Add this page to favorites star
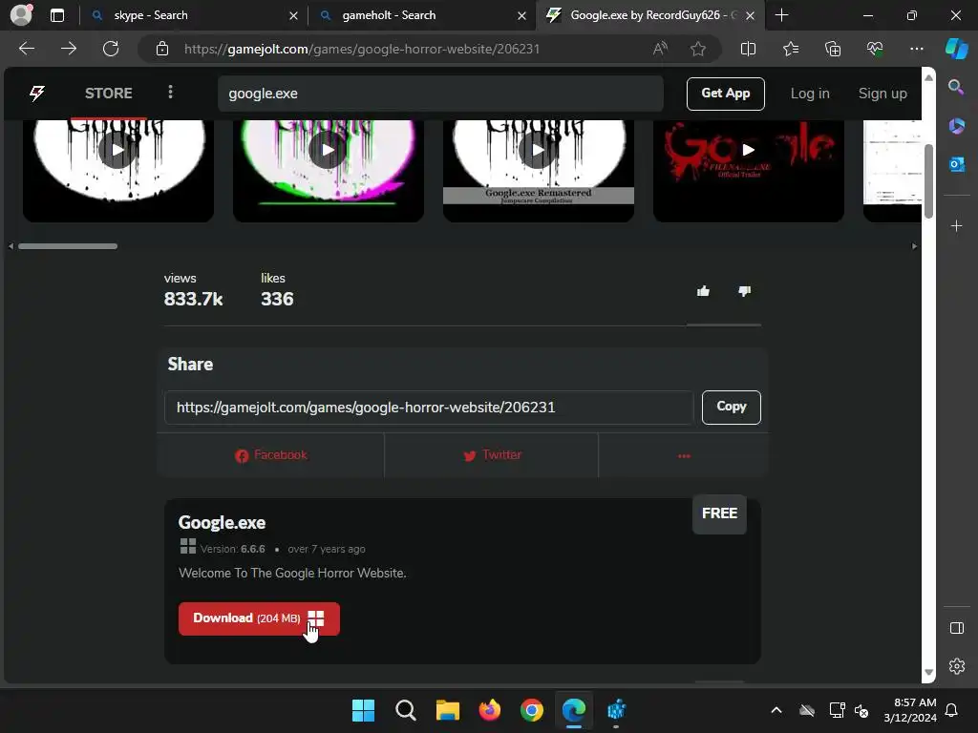The width and height of the screenshot is (978, 733). [698, 49]
